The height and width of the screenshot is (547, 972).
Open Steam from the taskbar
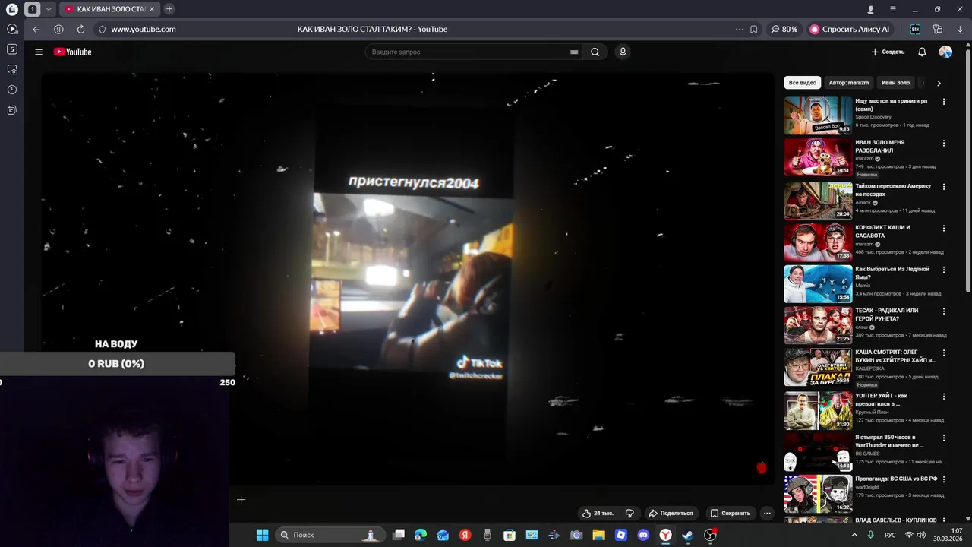click(x=687, y=535)
